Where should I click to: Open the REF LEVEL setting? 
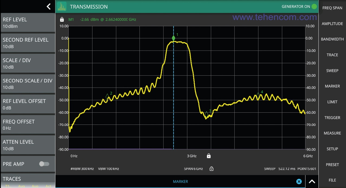click(x=28, y=23)
